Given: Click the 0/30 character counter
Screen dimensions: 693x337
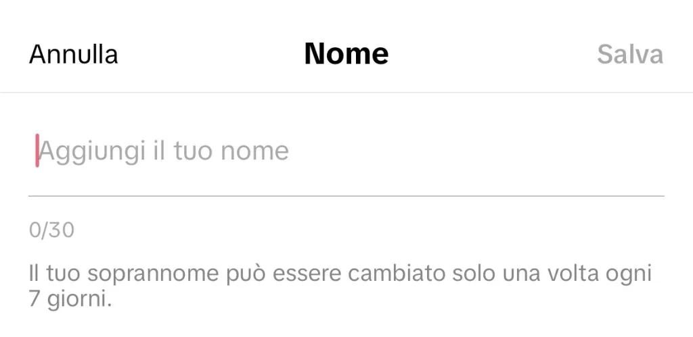Looking at the screenshot, I should [51, 230].
